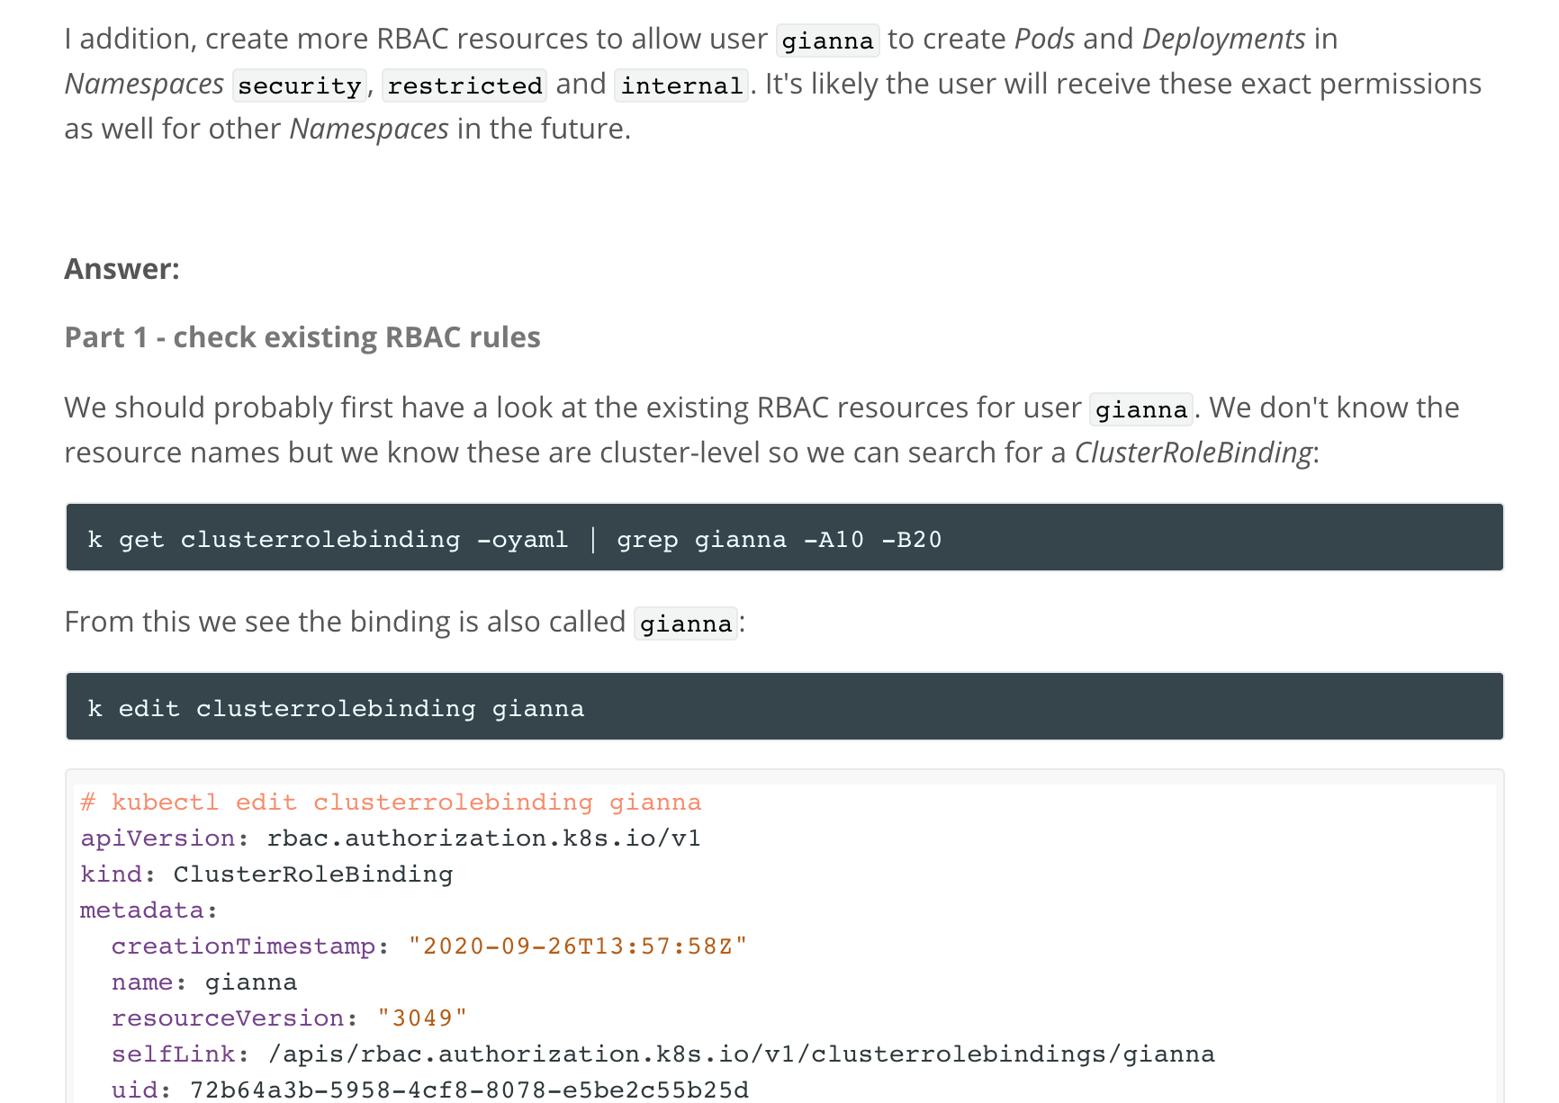Click the 'apiVersion' key in YAML
Viewport: 1559px width, 1103px height.
158,838
